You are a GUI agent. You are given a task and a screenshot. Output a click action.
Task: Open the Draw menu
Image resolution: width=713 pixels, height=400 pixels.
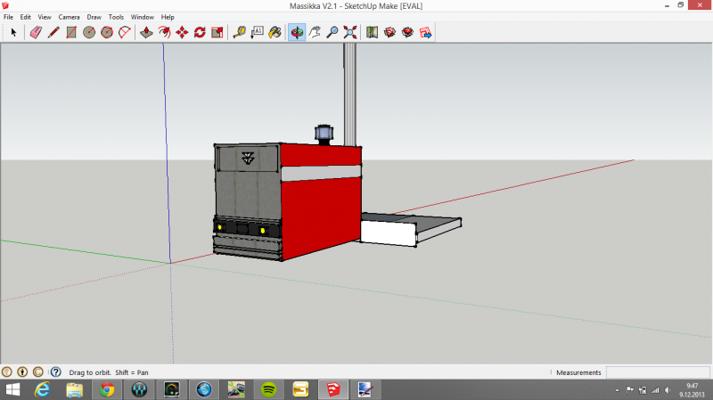click(94, 17)
